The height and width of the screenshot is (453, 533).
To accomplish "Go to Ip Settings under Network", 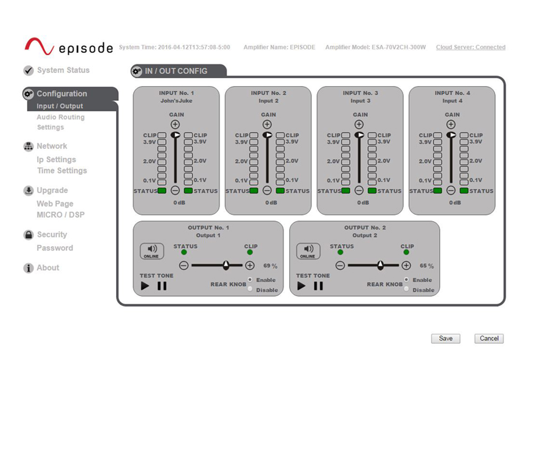I will coord(56,159).
